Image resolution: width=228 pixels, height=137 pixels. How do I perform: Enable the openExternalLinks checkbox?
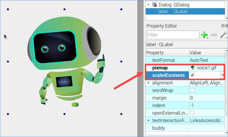coord(192,113)
